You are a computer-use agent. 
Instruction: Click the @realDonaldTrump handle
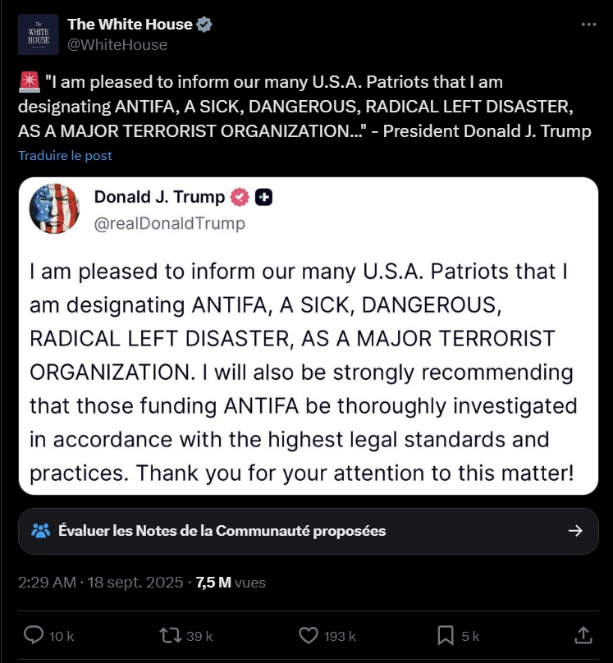point(169,222)
